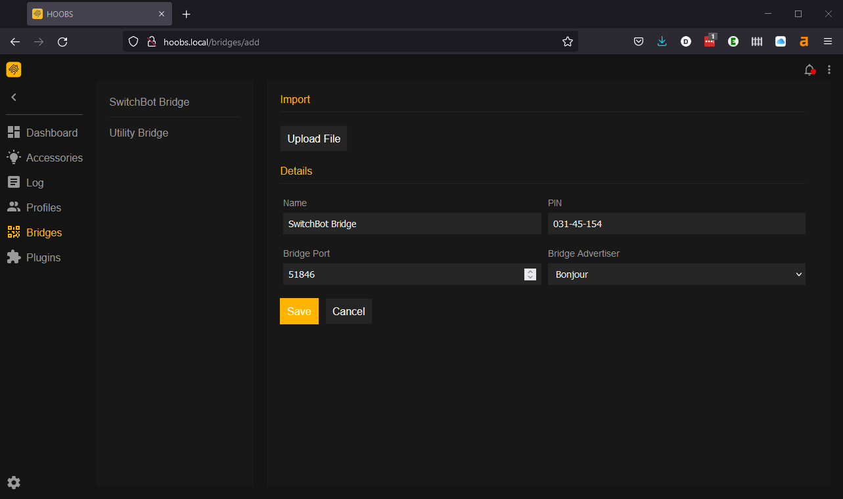Select SwitchBot Bridge in the list
Viewport: 843px width, 499px height.
coord(149,102)
